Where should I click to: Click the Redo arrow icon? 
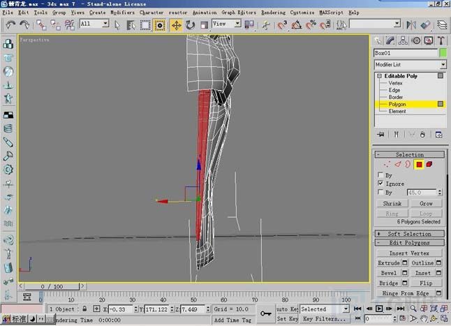point(24,25)
